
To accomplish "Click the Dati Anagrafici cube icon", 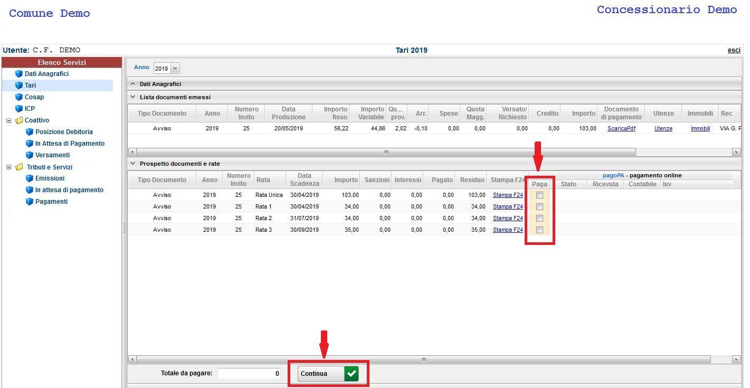I will (19, 74).
